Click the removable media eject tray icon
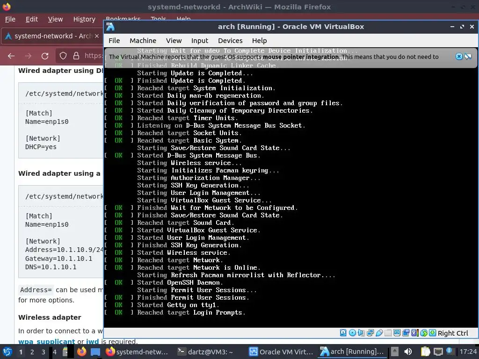The image size is (479, 359). pyautogui.click(x=395, y=352)
